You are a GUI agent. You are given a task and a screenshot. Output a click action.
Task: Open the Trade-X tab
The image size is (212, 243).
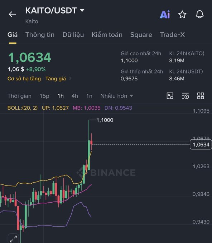tap(172, 35)
